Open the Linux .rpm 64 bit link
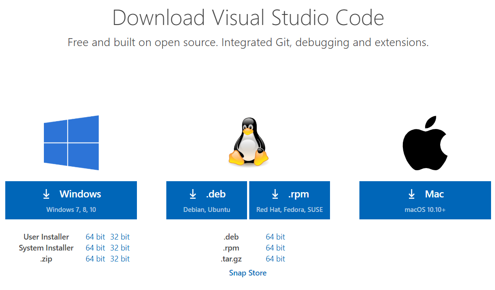This screenshot has height=290, width=495. (x=275, y=248)
